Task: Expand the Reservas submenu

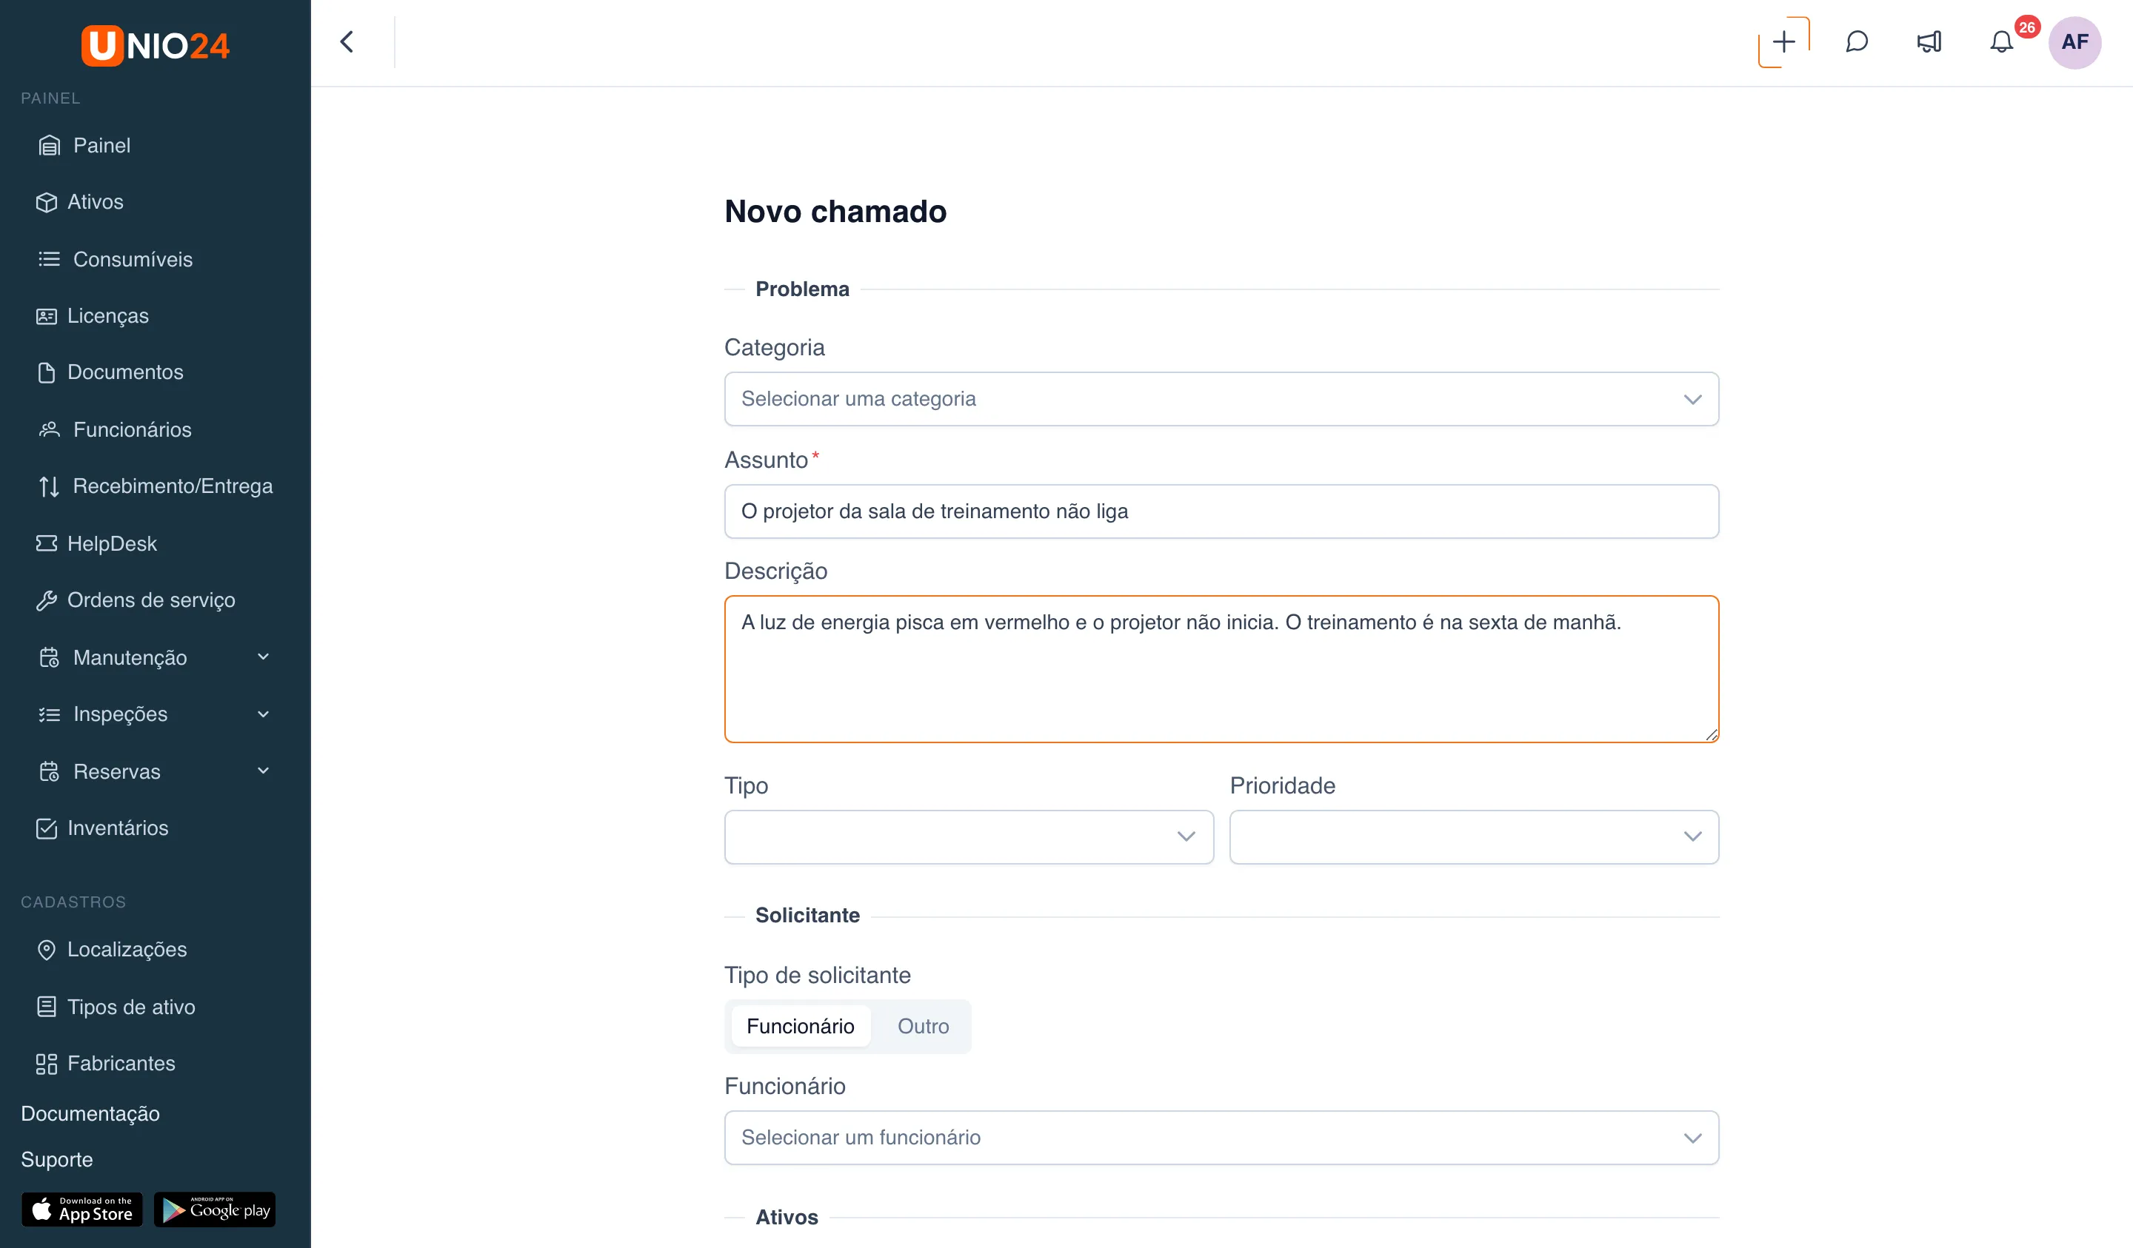Action: 155,771
